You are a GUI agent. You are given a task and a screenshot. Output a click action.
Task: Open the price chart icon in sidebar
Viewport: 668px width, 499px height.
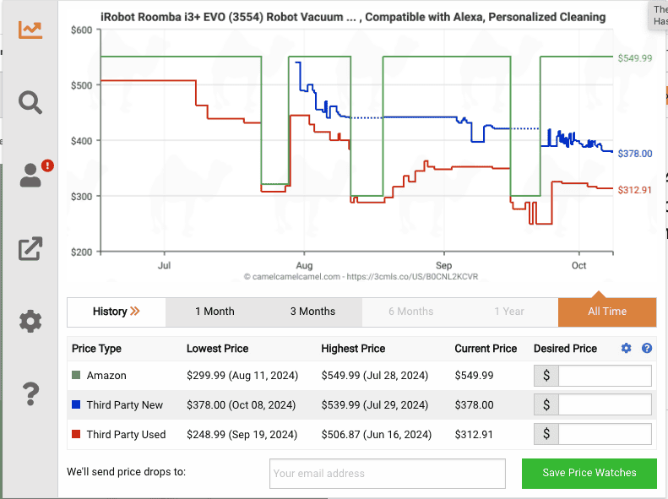pyautogui.click(x=30, y=30)
